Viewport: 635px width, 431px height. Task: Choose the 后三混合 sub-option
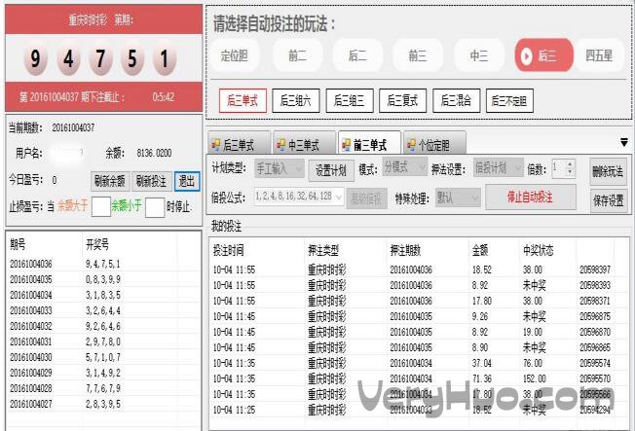[457, 100]
